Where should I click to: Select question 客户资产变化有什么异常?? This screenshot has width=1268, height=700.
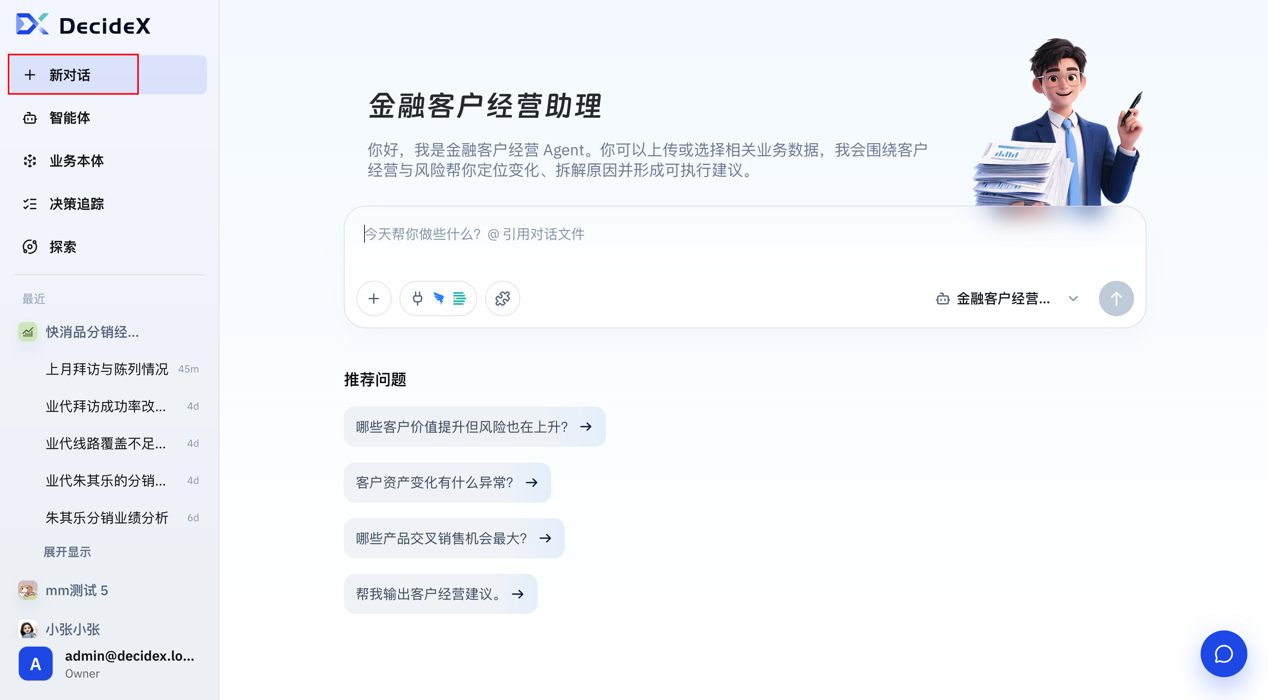[447, 482]
